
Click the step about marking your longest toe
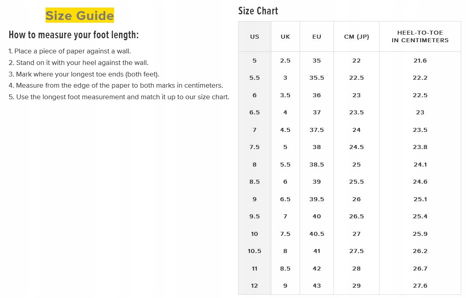coord(84,74)
